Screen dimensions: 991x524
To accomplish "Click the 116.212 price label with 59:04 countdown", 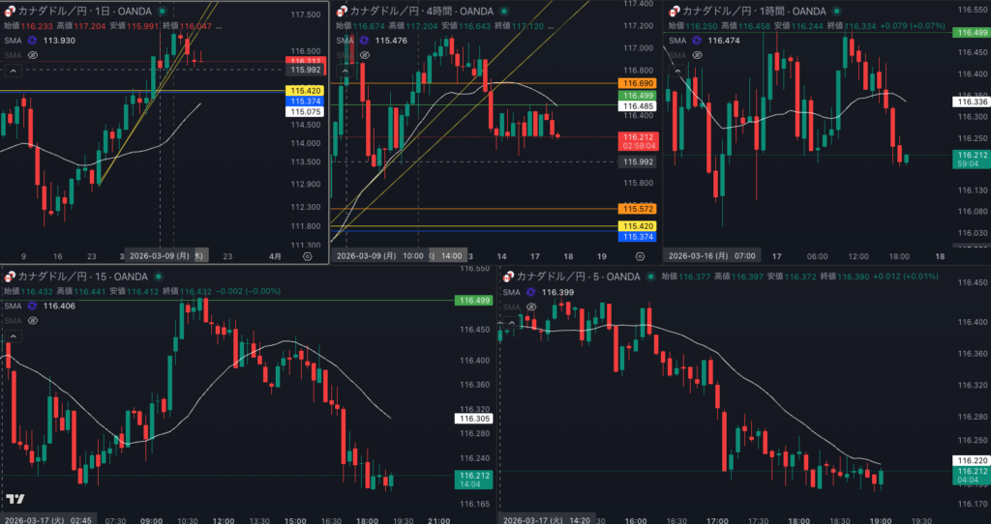I will pyautogui.click(x=972, y=160).
